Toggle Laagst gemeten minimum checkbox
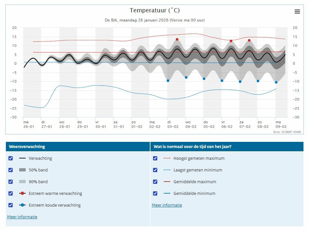This screenshot has height=231, width=309. [155, 170]
